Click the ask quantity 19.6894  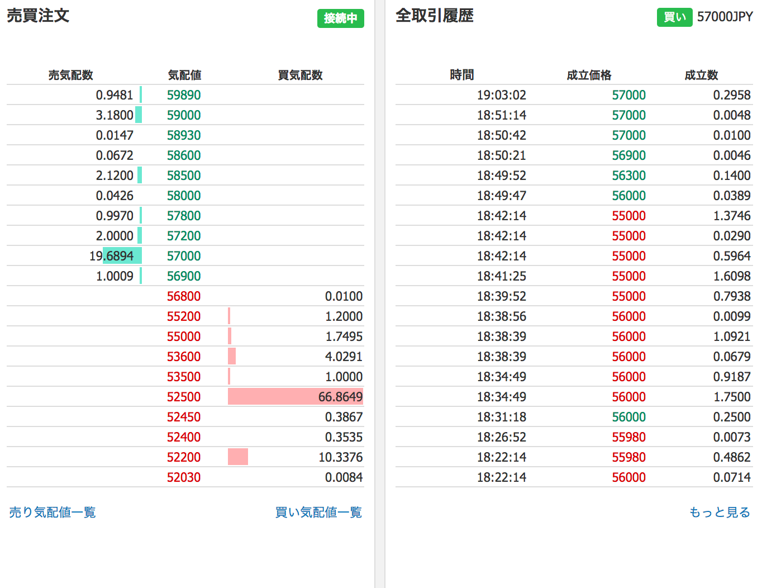click(111, 256)
